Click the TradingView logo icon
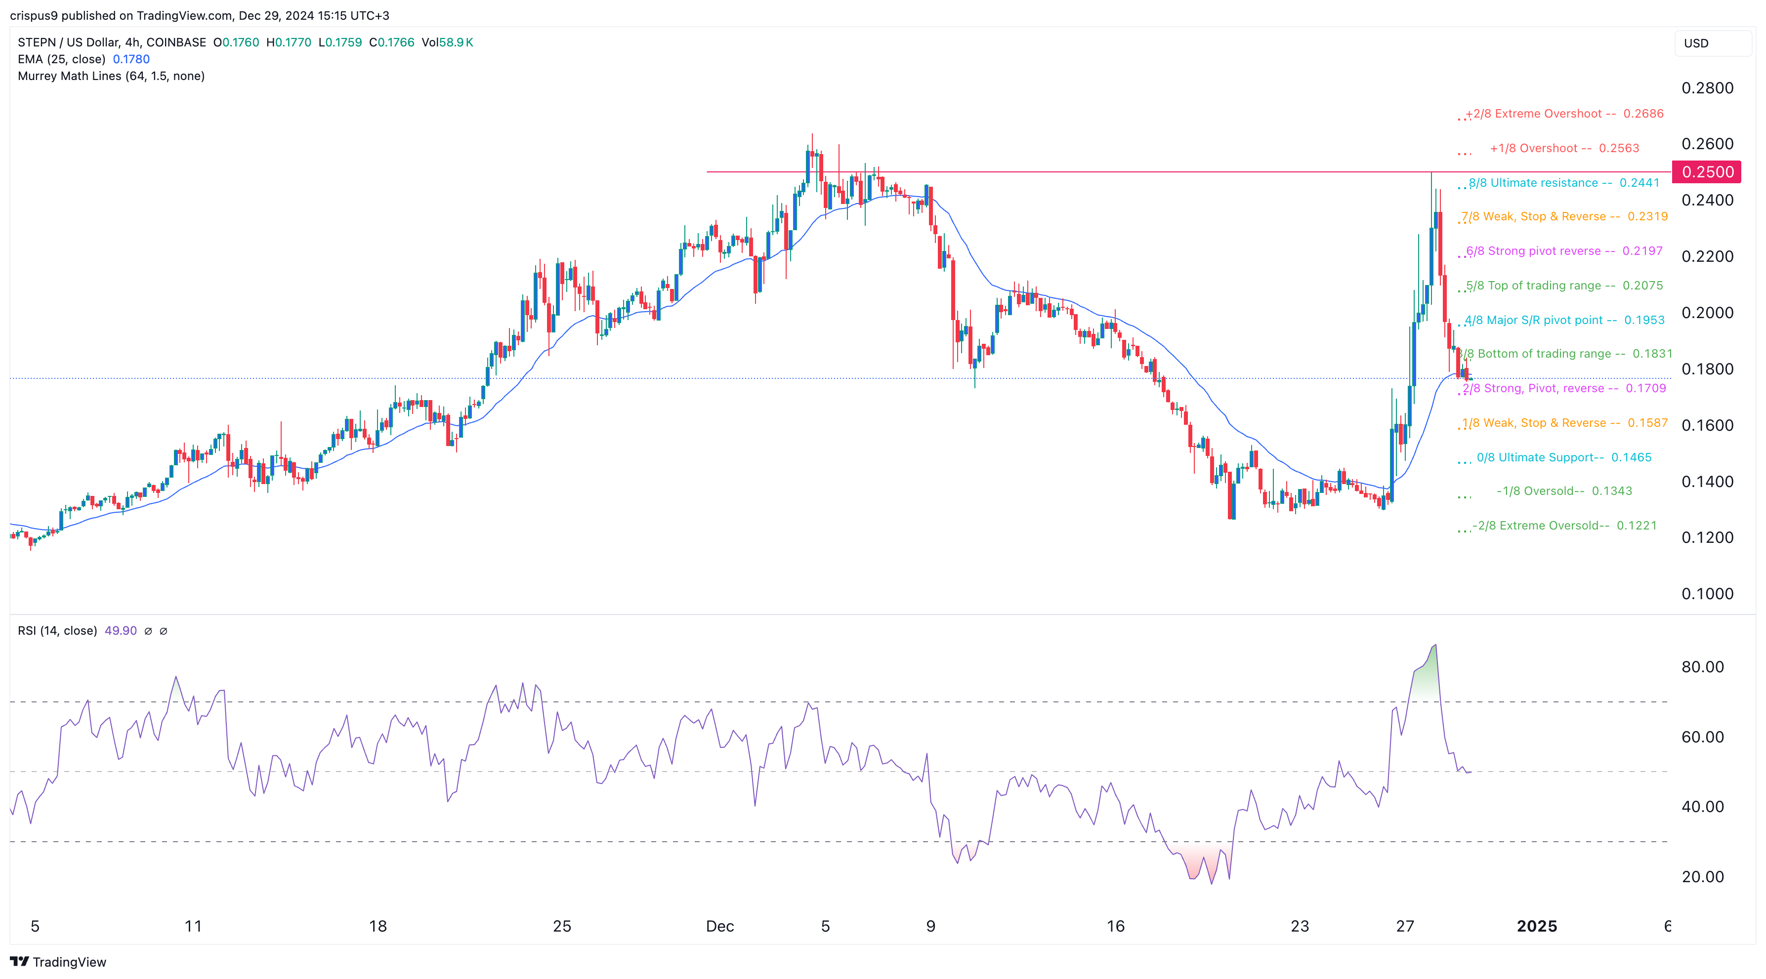Image resolution: width=1766 pixels, height=979 pixels. (19, 961)
